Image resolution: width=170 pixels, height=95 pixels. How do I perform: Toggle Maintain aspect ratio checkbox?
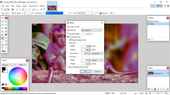coord(70,40)
